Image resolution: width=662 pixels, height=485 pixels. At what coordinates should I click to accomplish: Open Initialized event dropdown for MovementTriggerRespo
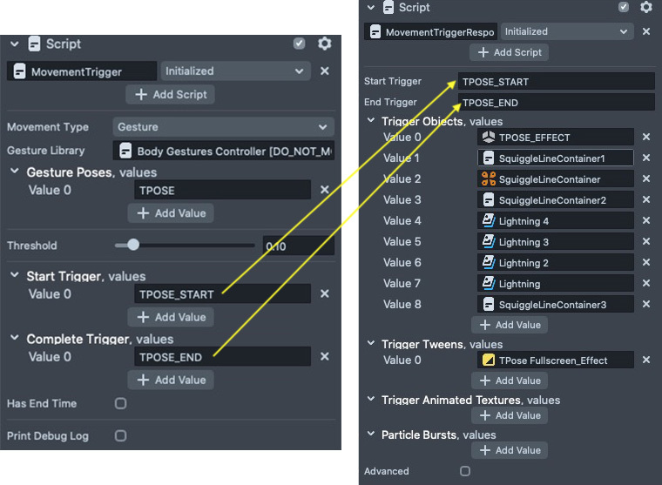[x=567, y=31]
